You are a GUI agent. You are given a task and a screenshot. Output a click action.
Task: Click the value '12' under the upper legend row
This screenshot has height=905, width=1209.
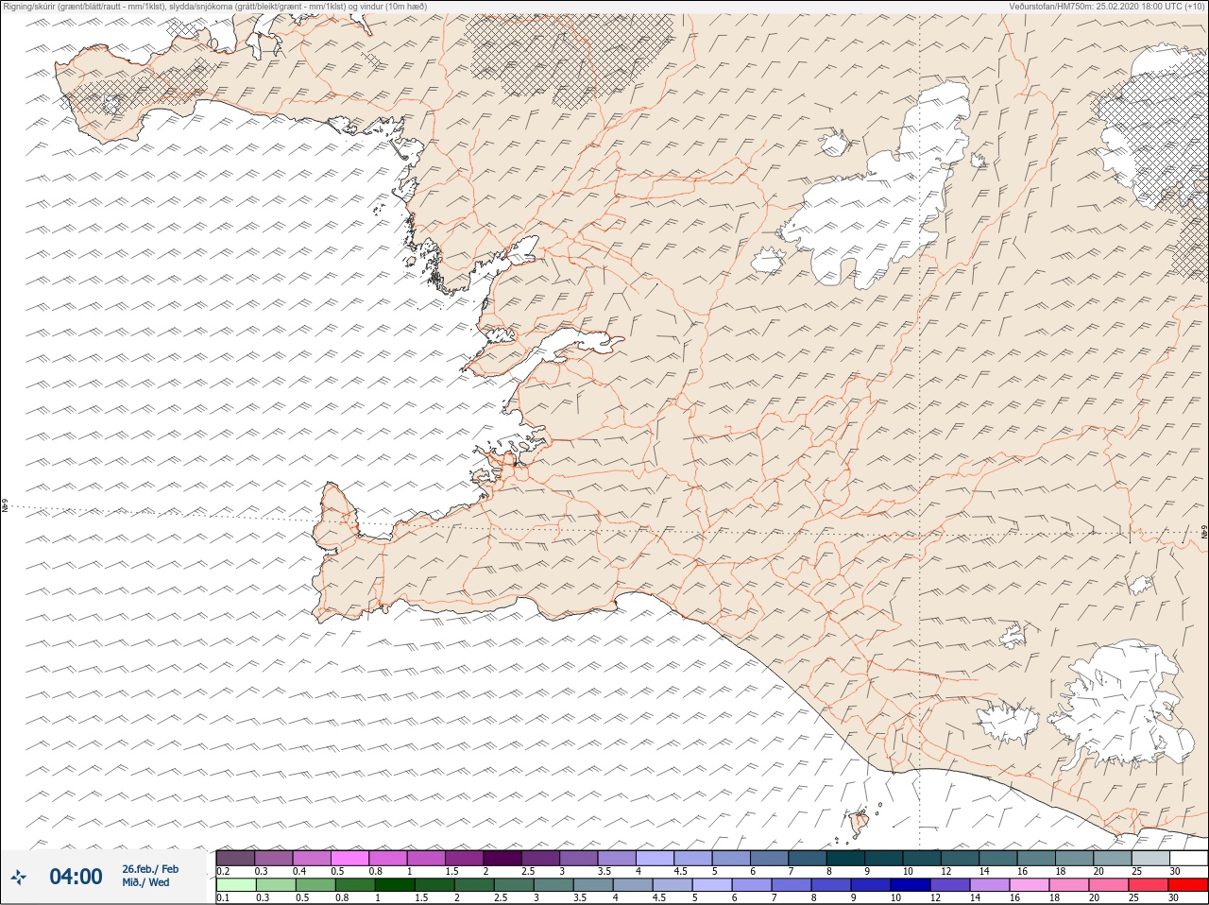pyautogui.click(x=945, y=871)
